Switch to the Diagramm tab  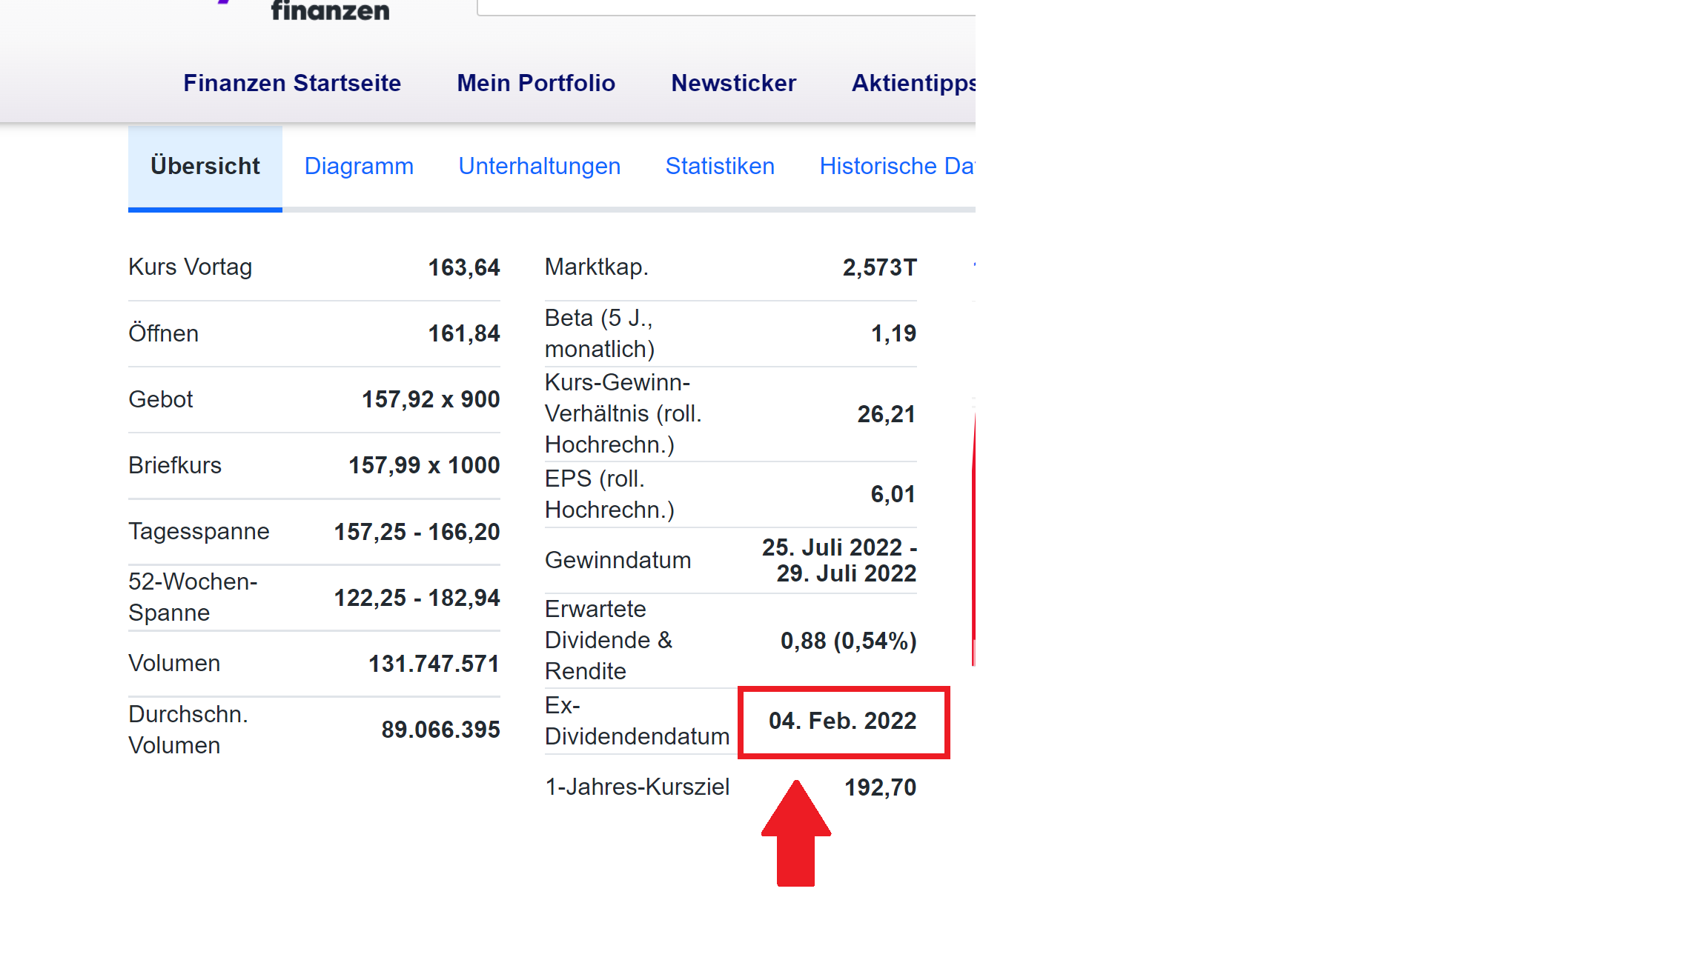(359, 166)
